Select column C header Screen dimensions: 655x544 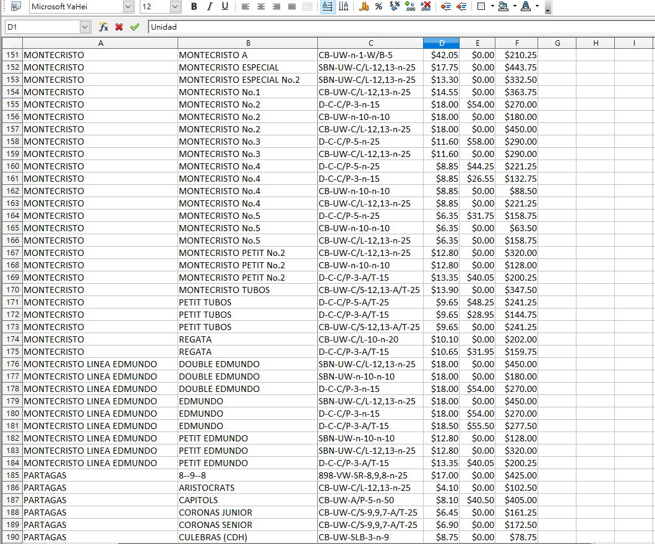[x=370, y=43]
